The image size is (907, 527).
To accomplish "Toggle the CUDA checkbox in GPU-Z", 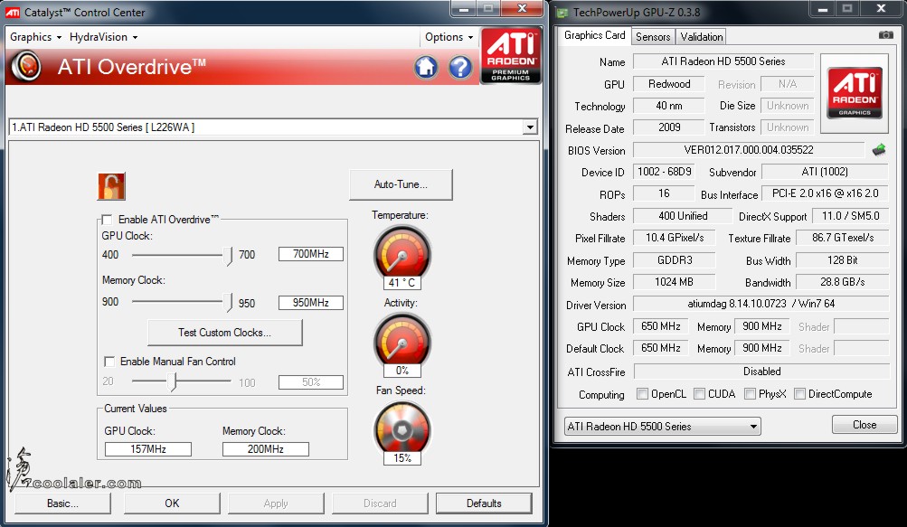I will [x=699, y=394].
